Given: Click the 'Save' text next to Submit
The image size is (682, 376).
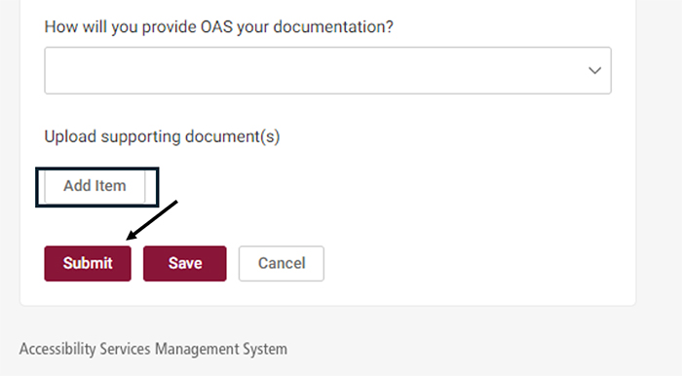Looking at the screenshot, I should click(x=185, y=263).
